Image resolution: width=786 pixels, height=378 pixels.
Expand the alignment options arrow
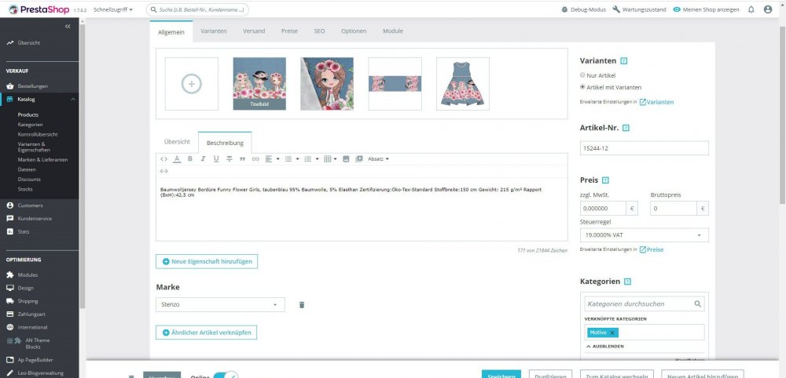pyautogui.click(x=277, y=159)
